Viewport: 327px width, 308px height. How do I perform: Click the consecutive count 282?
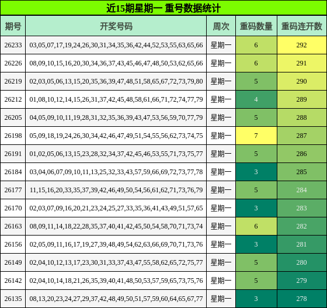point(302,226)
